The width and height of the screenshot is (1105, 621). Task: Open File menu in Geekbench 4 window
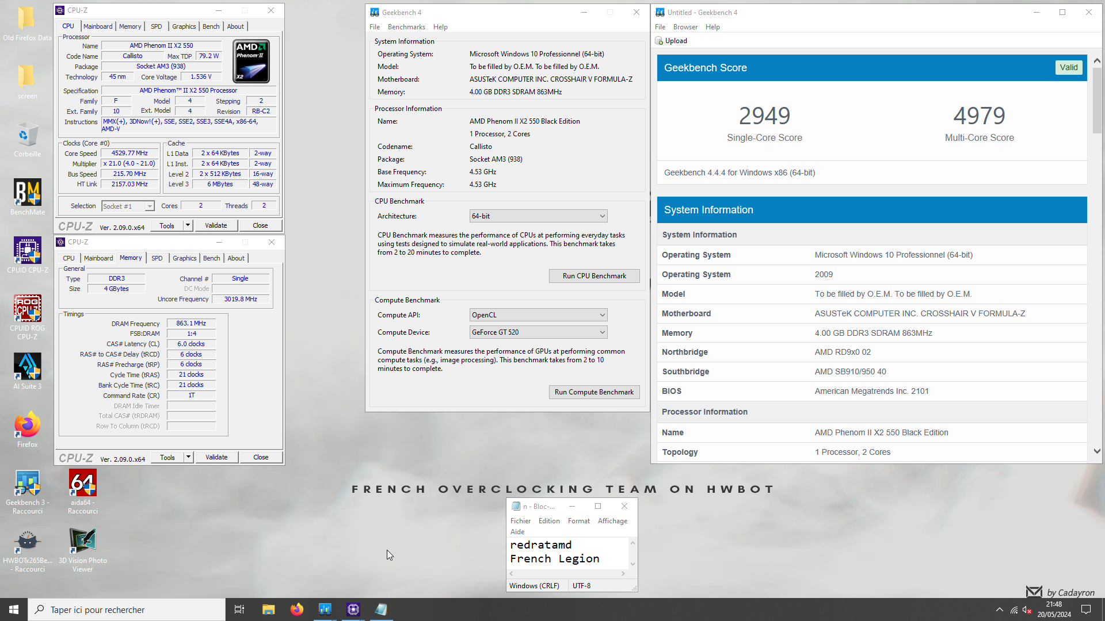(x=375, y=27)
